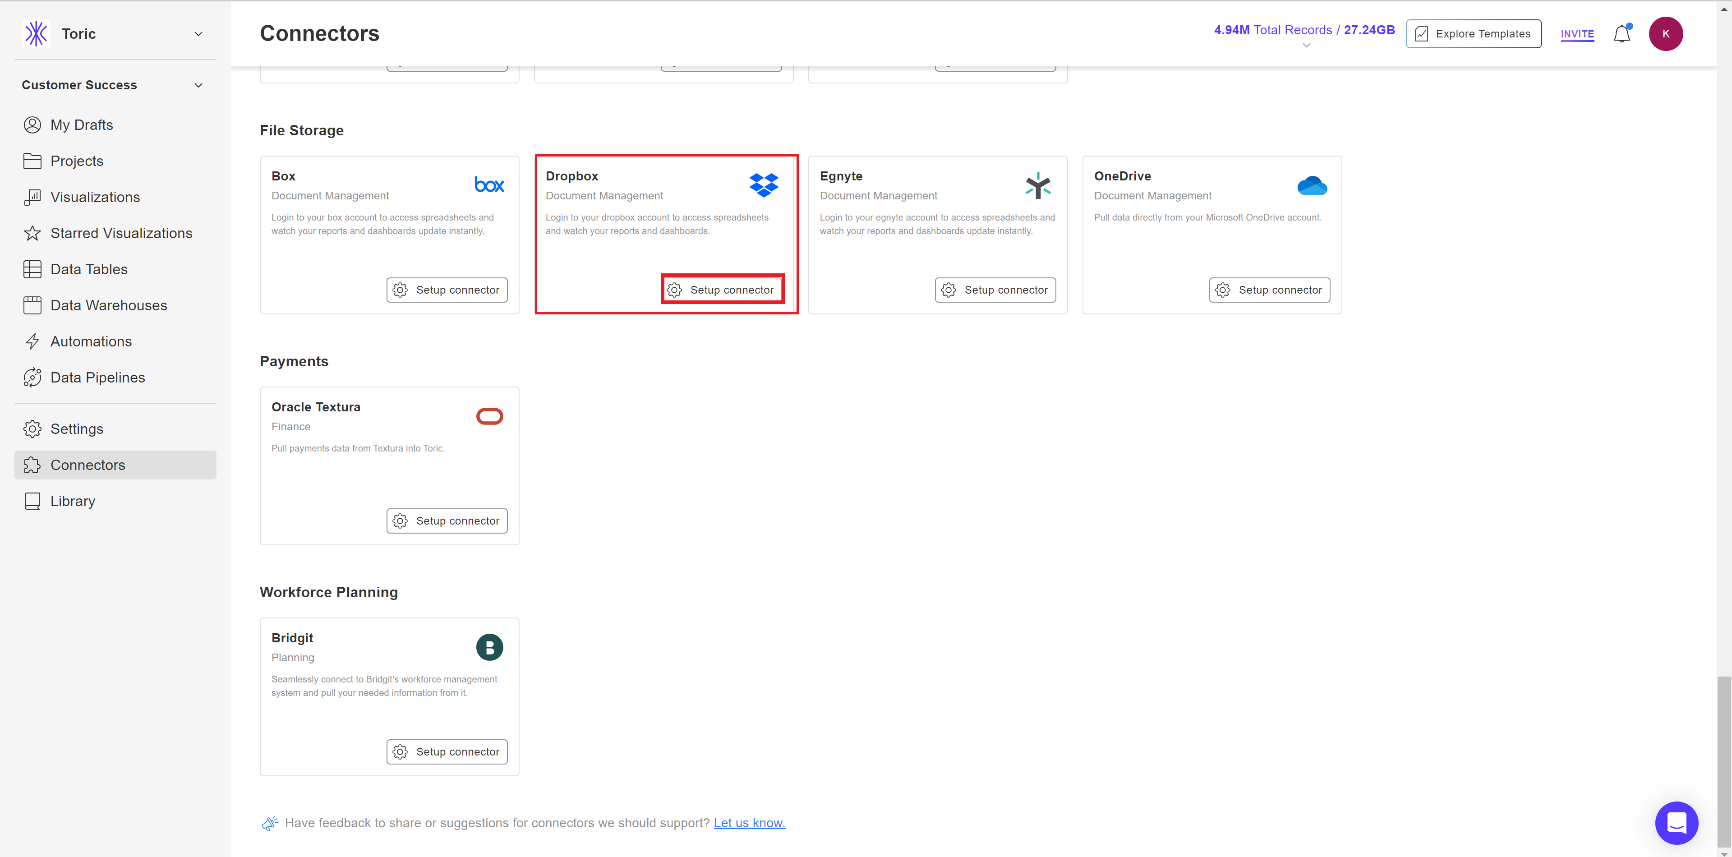1732x857 pixels.
Task: Click the Box card title
Action: [x=283, y=176]
